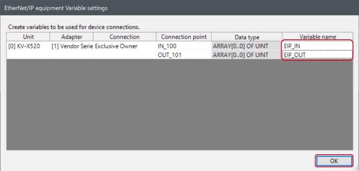The image size is (359, 171).
Task: Click the EIP_OUT variable name field
Action: click(317, 55)
